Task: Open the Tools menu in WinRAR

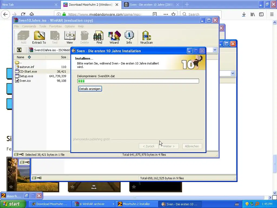Action: point(42,26)
